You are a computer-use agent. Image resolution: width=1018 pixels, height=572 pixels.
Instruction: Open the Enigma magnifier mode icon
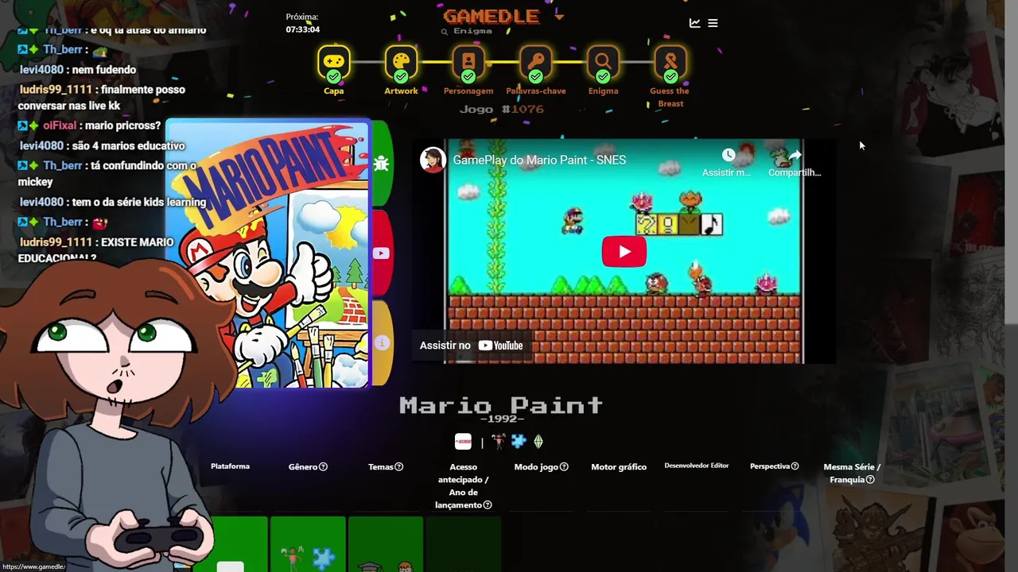[603, 61]
